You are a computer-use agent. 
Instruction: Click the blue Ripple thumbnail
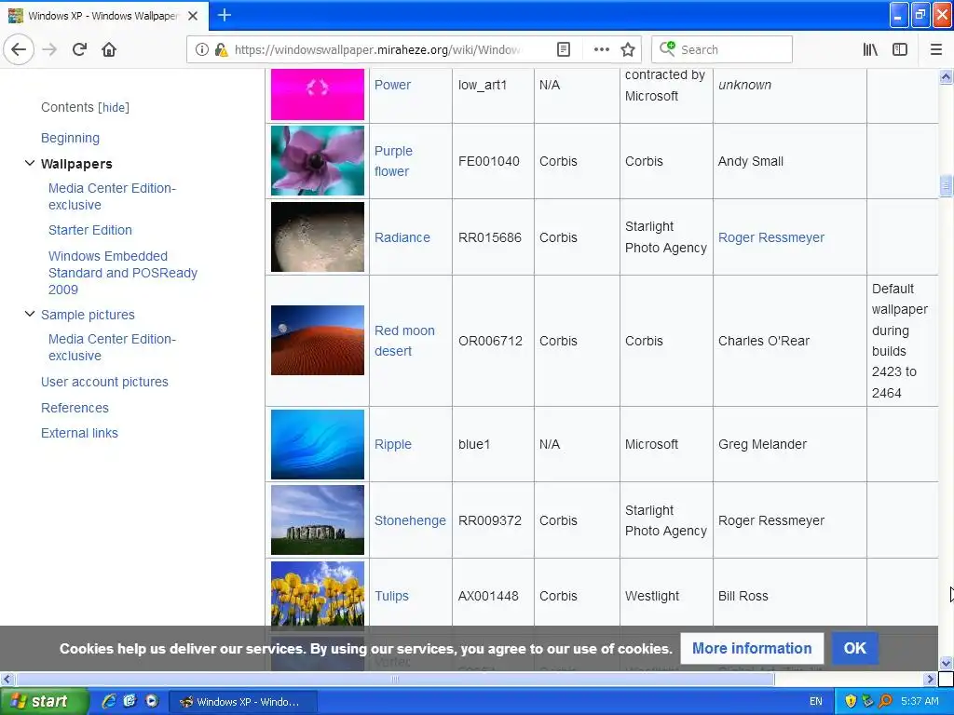point(318,444)
